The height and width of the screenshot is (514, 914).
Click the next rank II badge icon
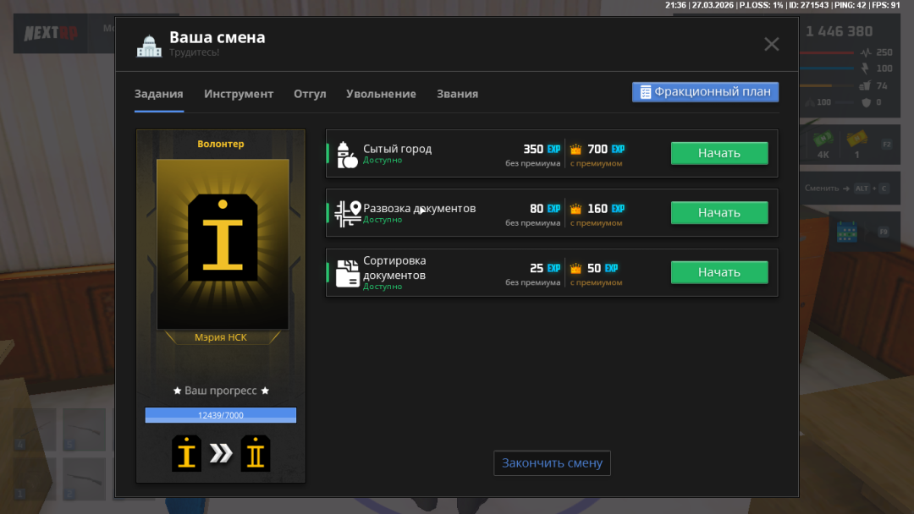(255, 454)
